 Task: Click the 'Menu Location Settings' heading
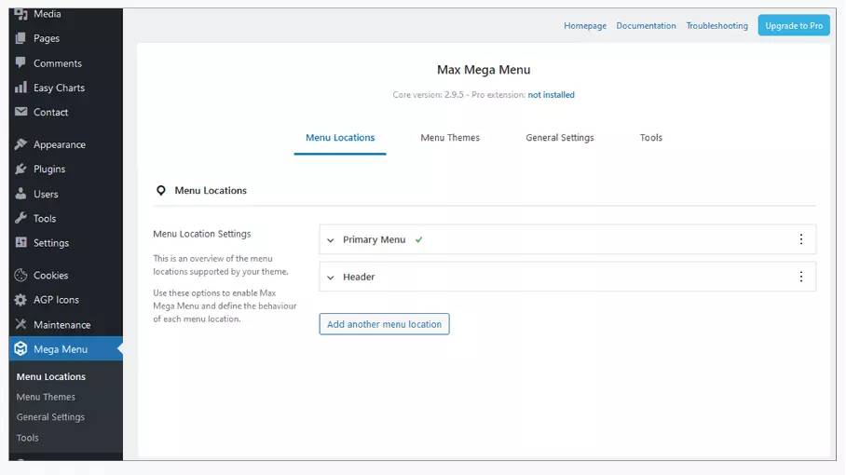(202, 234)
